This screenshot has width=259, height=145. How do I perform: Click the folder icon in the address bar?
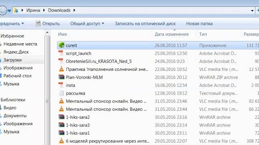click(16, 10)
